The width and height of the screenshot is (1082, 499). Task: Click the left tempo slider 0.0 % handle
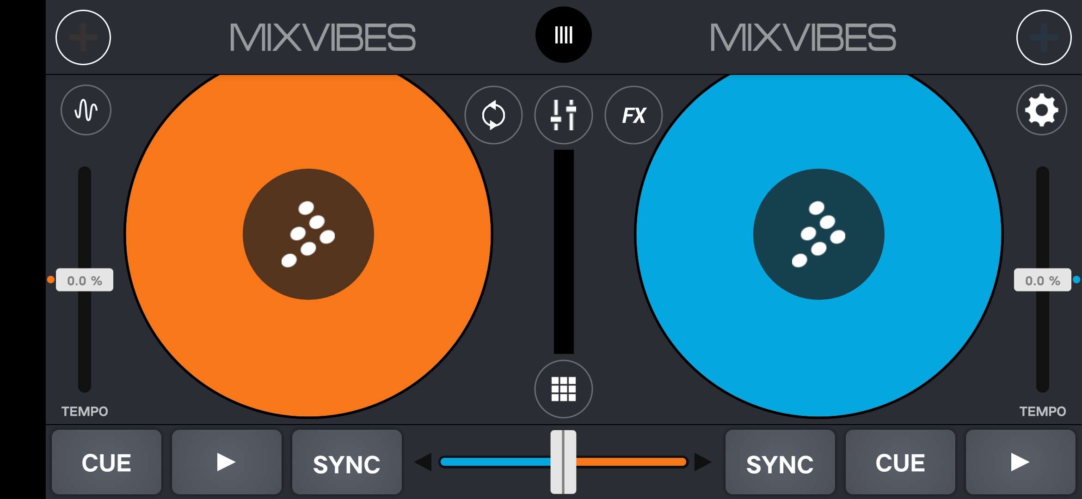point(85,280)
